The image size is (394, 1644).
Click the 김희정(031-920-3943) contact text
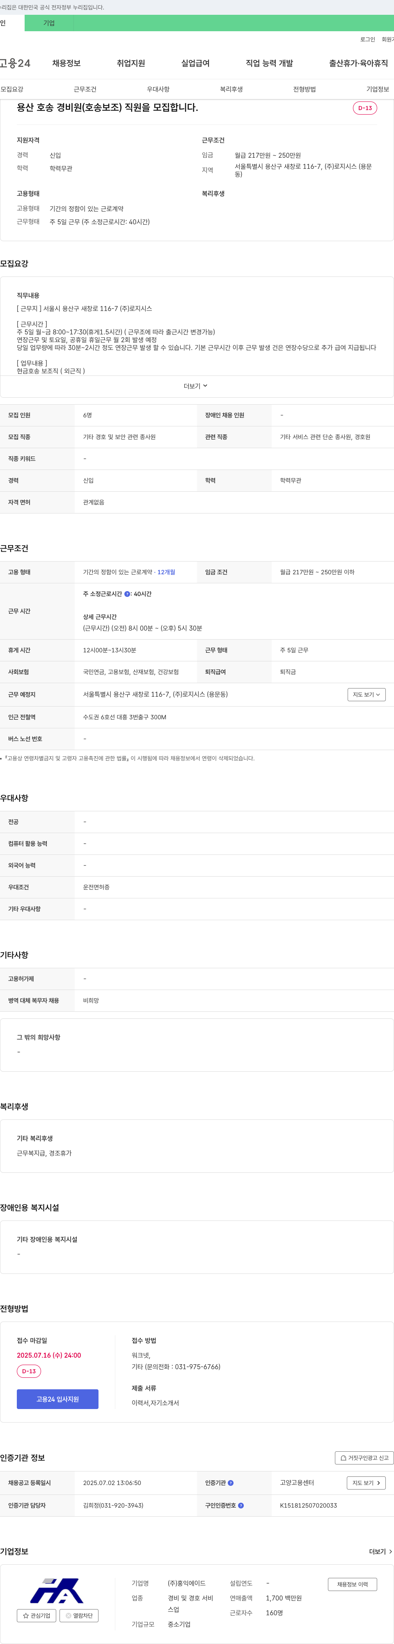pyautogui.click(x=113, y=1506)
